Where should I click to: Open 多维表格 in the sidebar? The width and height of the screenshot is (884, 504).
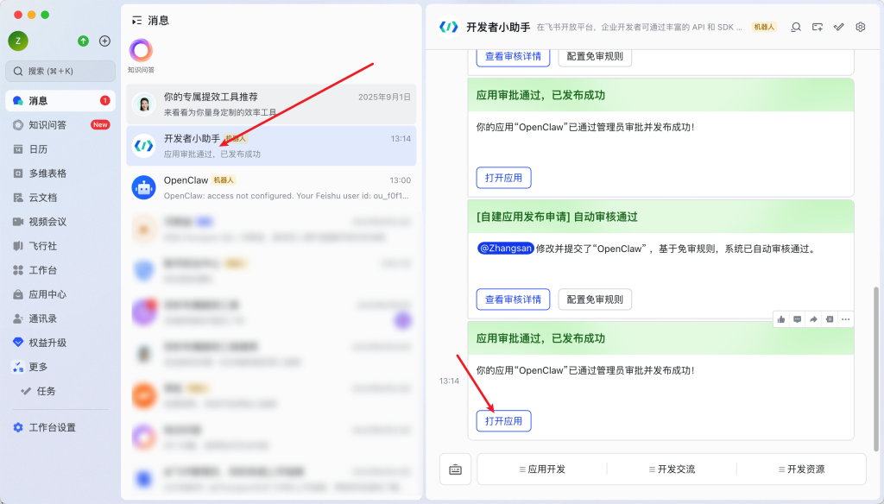pos(60,173)
